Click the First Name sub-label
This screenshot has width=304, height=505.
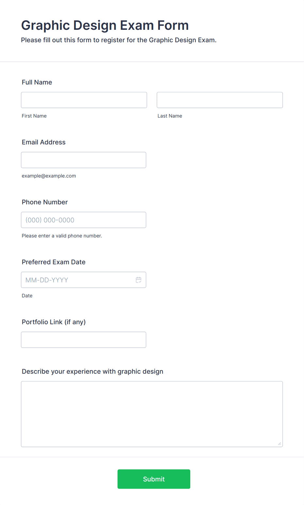(34, 116)
